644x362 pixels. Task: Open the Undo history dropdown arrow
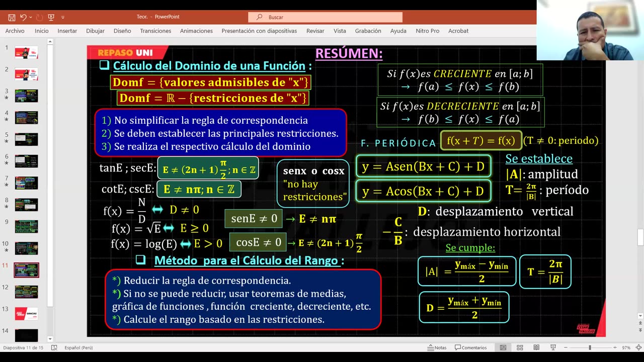coord(30,17)
